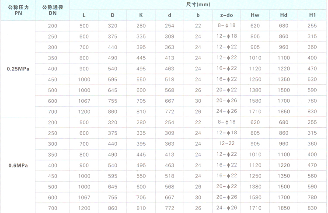Click d value 772 under 0.6MPa

pyautogui.click(x=169, y=208)
